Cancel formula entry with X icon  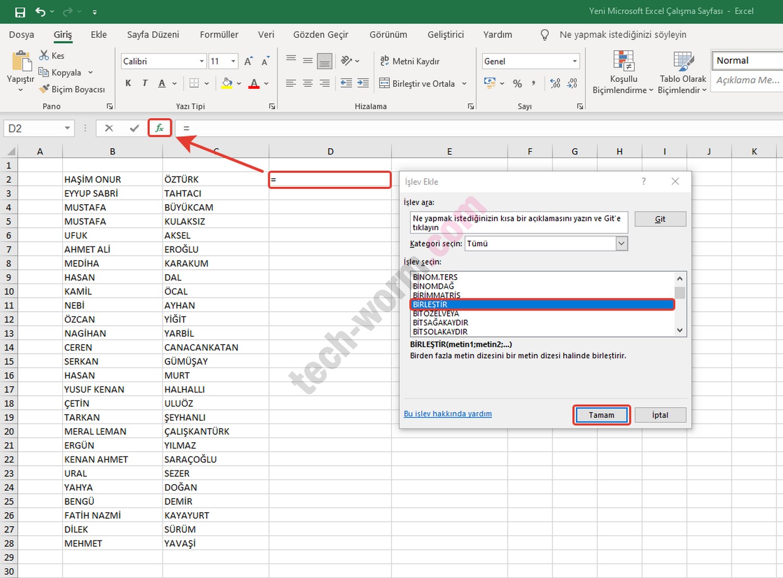[109, 128]
